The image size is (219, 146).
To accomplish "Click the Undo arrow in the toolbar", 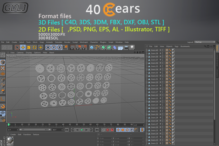I will (4, 48).
